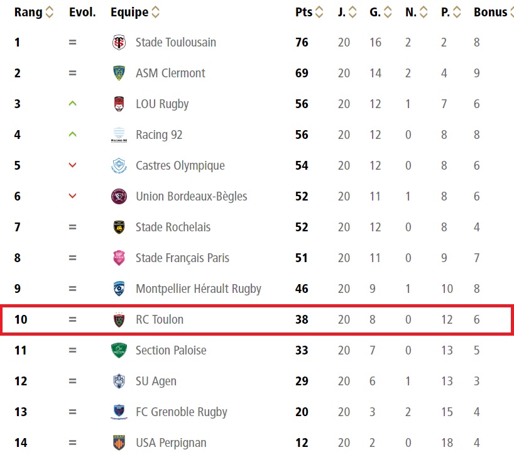514x462 pixels.
Task: Select the highlighted RC Toulon row
Action: (257, 320)
